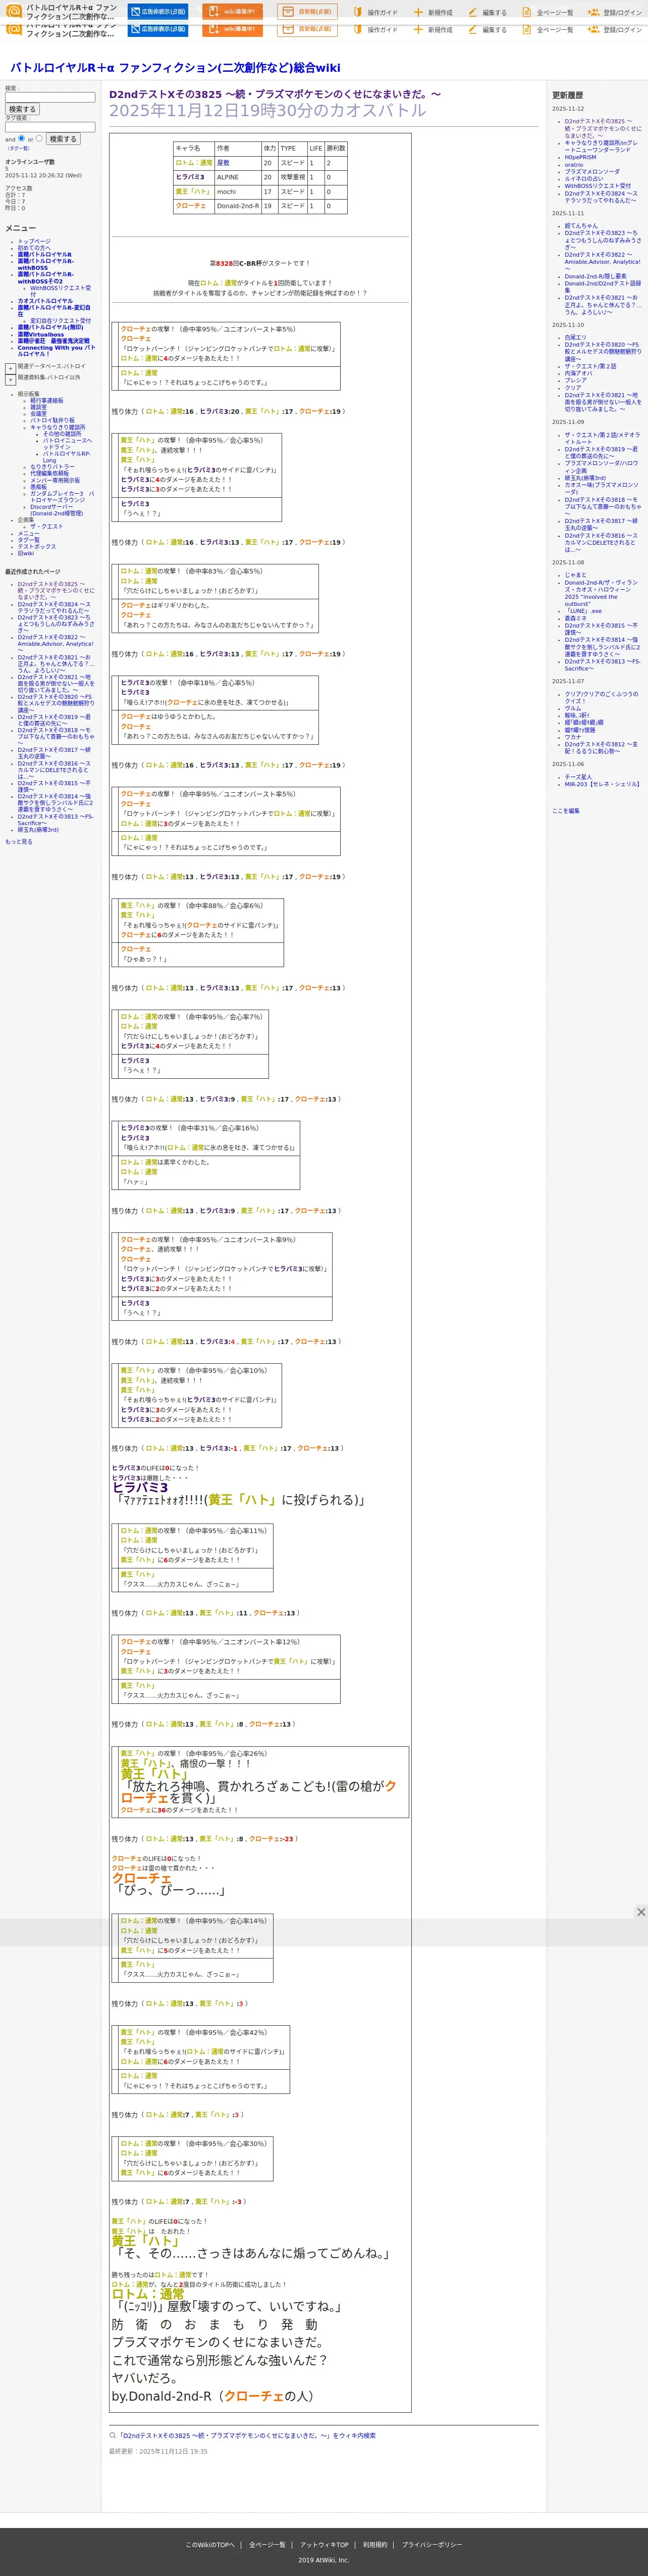Open 愚痴板 board link
This screenshot has height=2576, width=648.
tap(38, 487)
